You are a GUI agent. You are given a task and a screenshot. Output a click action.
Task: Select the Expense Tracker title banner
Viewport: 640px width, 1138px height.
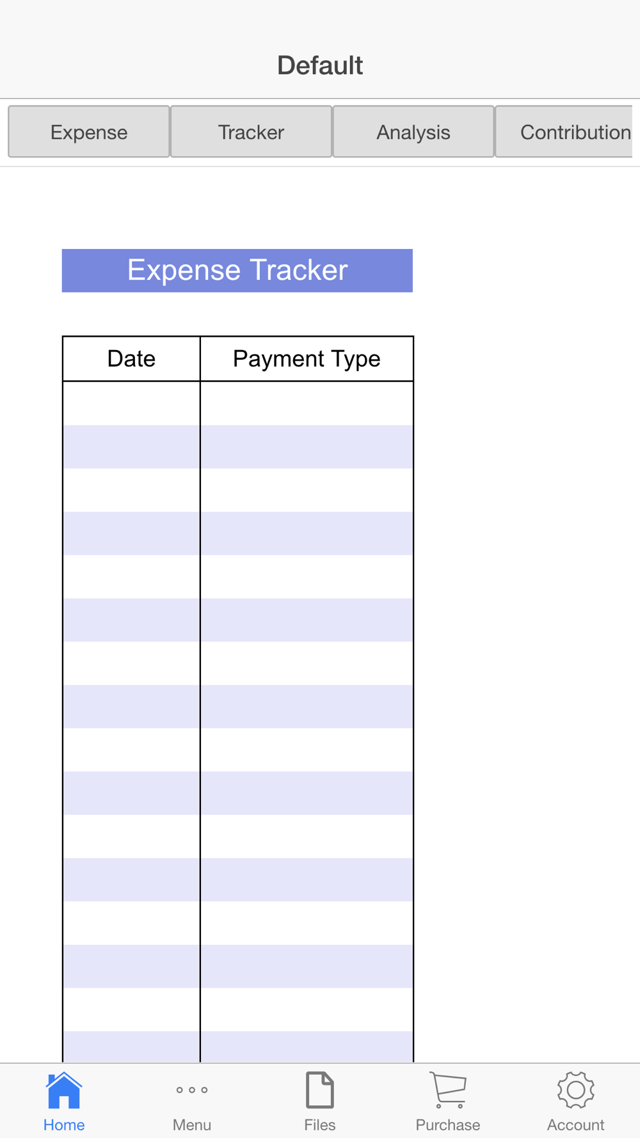237,271
